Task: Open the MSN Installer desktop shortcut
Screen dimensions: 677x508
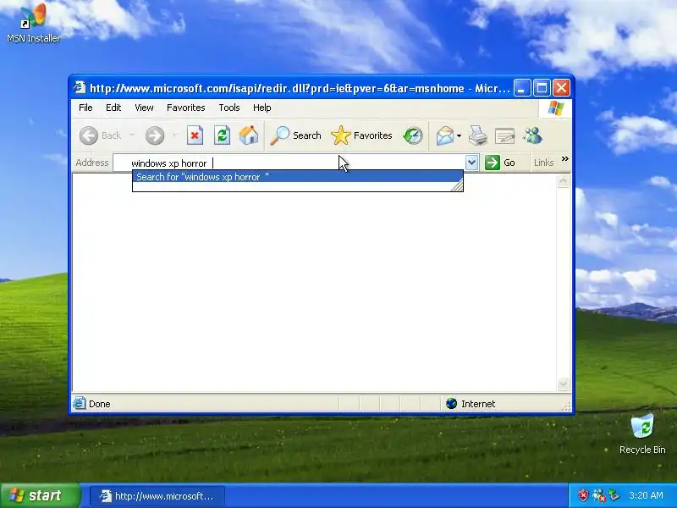Action: pyautogui.click(x=33, y=23)
